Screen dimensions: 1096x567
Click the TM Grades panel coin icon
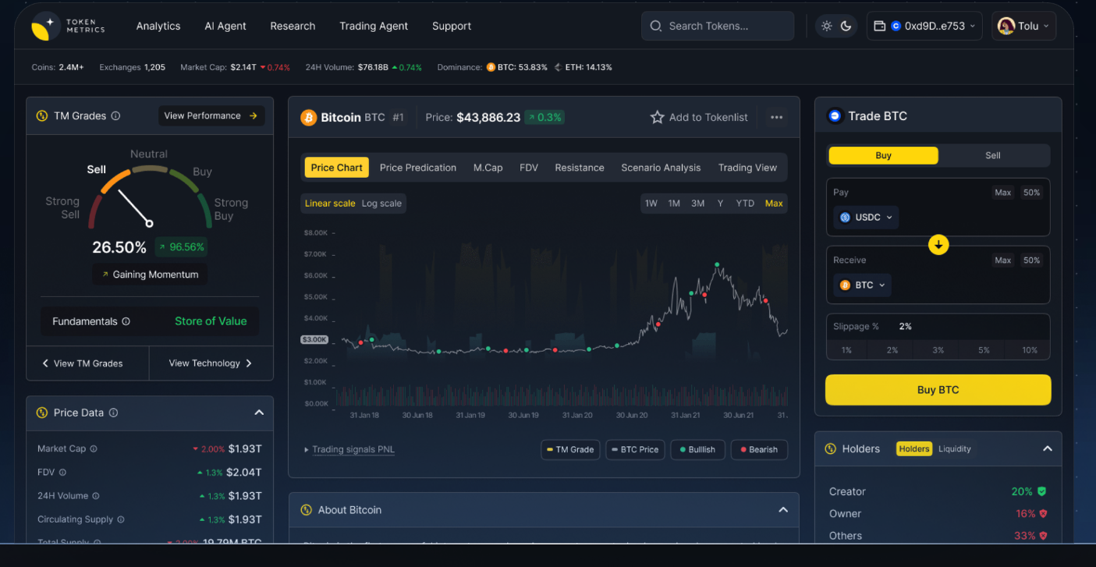(42, 116)
